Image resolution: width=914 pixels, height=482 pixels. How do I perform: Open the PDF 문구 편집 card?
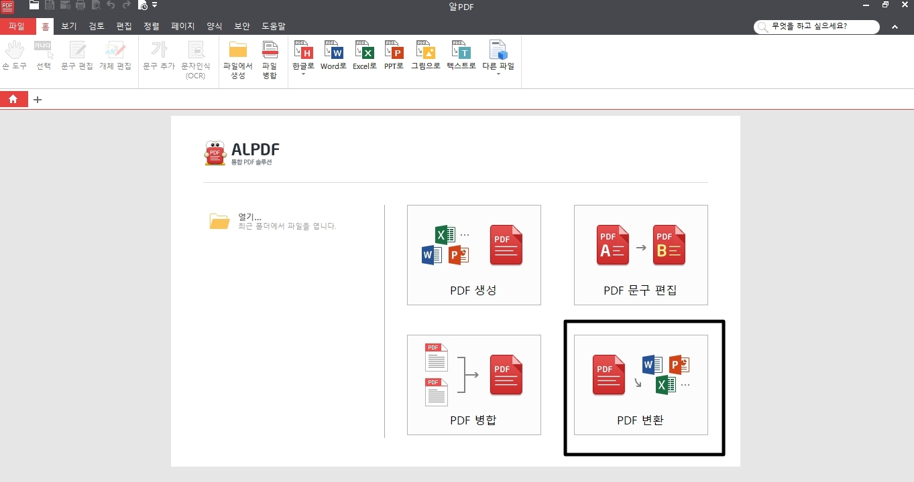[640, 255]
